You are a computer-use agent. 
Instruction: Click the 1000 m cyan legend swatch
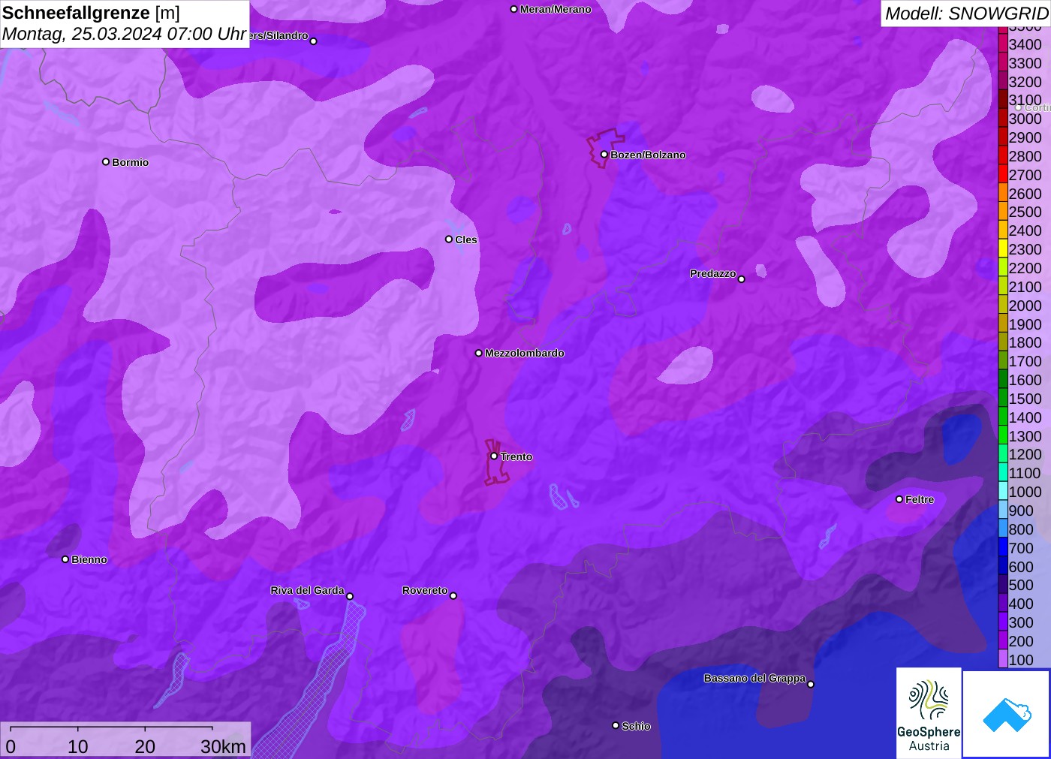coord(1003,492)
